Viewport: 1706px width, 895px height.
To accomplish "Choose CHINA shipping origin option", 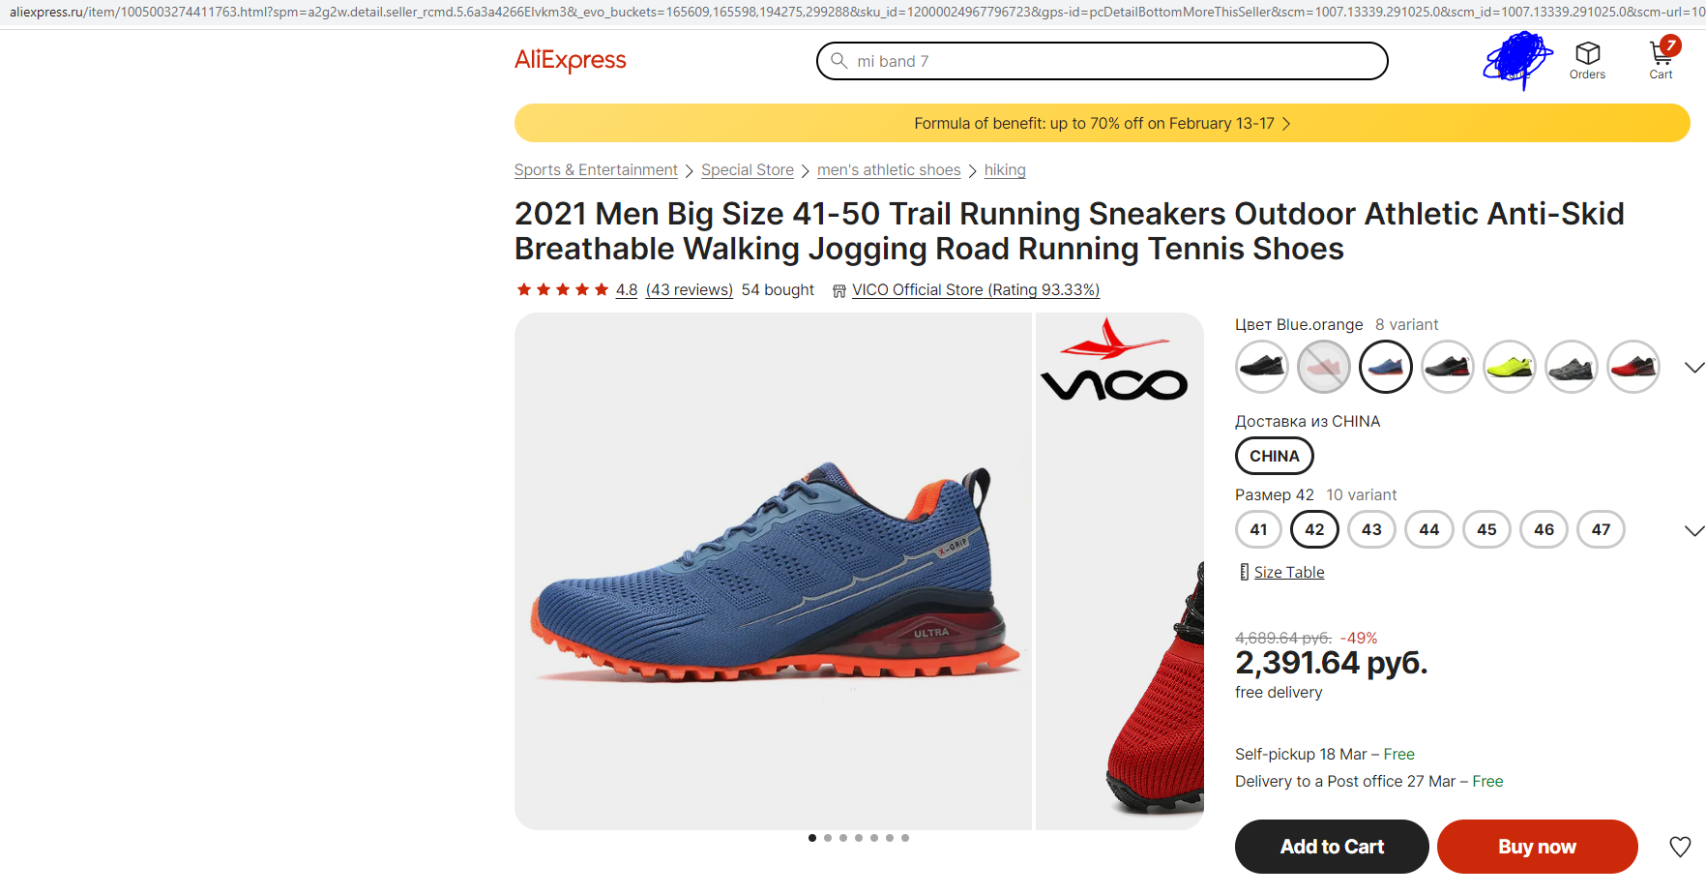I will tap(1274, 456).
